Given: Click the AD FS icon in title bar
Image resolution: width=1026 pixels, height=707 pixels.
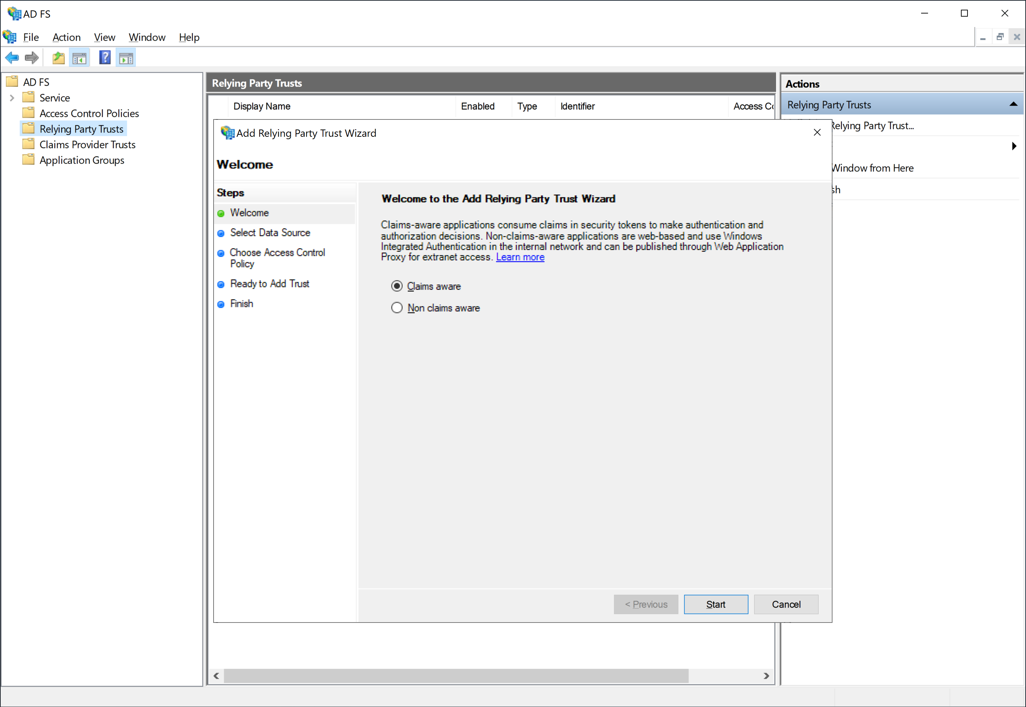Looking at the screenshot, I should [x=14, y=14].
